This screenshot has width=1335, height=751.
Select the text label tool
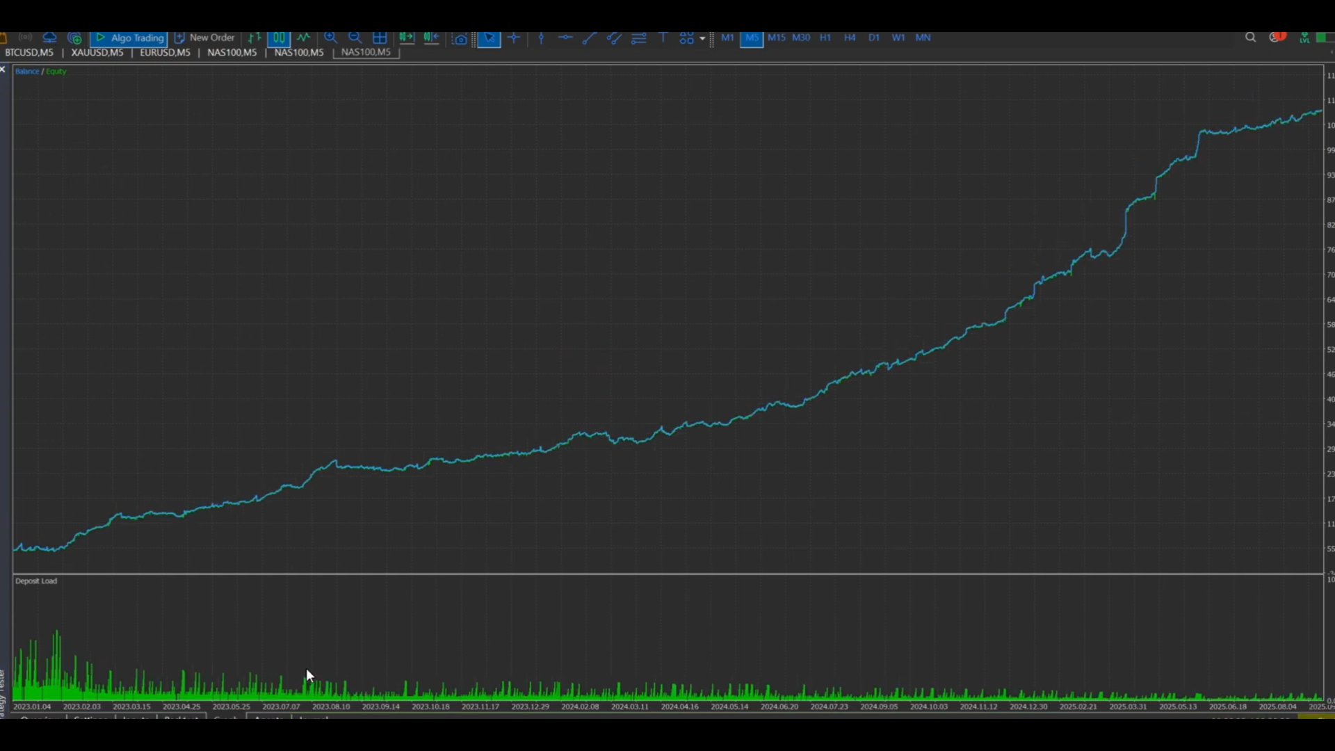(x=663, y=38)
